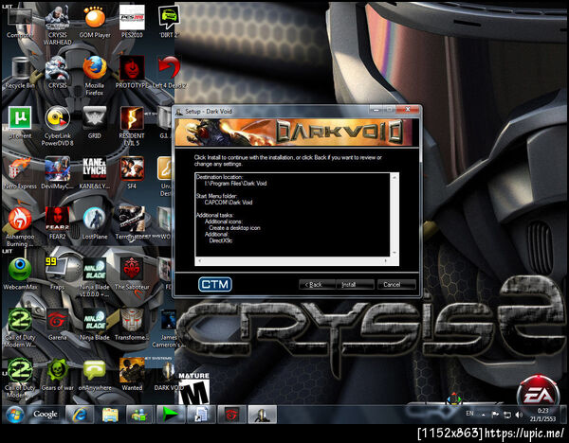The height and width of the screenshot is (443, 569).
Task: Launch uTorrent from the desktop
Action: coord(20,122)
